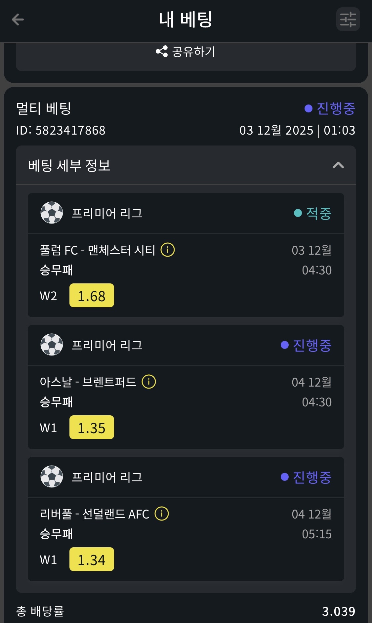
Task: Tap the soccer ball icon in the 적중 card
Action: (52, 213)
